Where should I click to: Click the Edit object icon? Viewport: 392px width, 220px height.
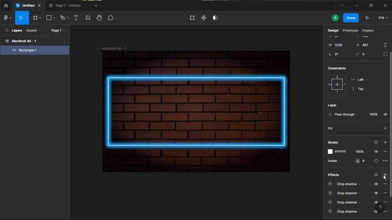coord(192,18)
